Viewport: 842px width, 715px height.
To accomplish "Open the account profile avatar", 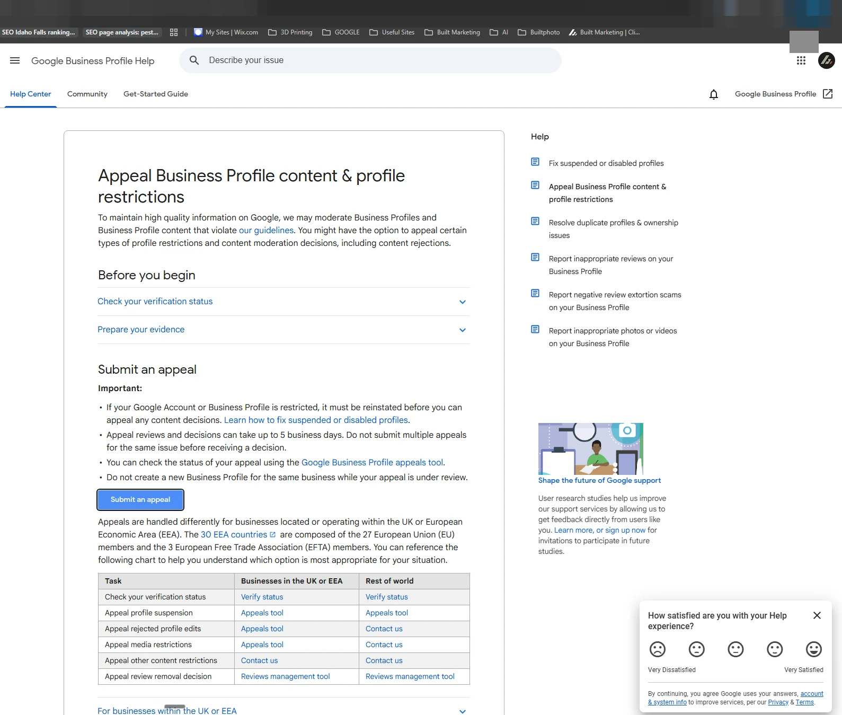I will [x=826, y=60].
